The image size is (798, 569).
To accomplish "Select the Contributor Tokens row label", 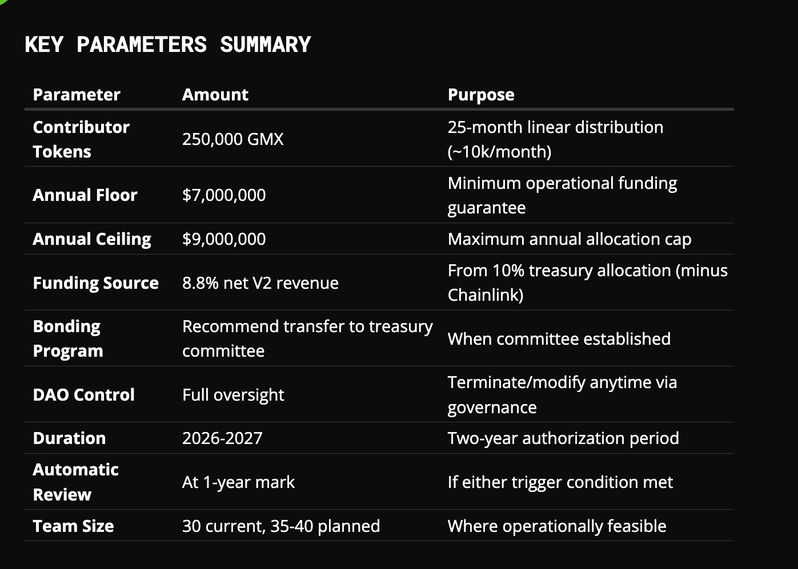I will click(81, 139).
